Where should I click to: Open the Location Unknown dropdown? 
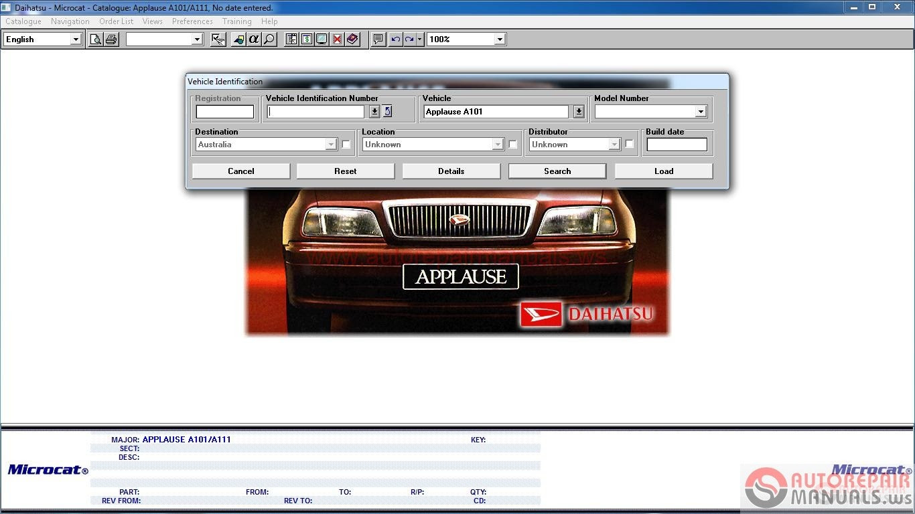(498, 145)
